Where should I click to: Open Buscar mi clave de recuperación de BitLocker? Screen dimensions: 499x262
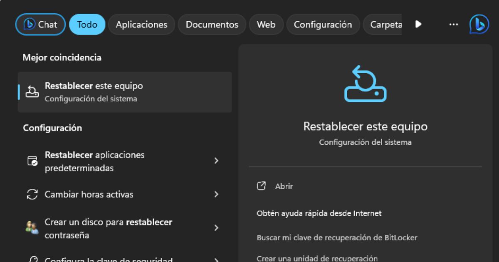click(x=337, y=238)
